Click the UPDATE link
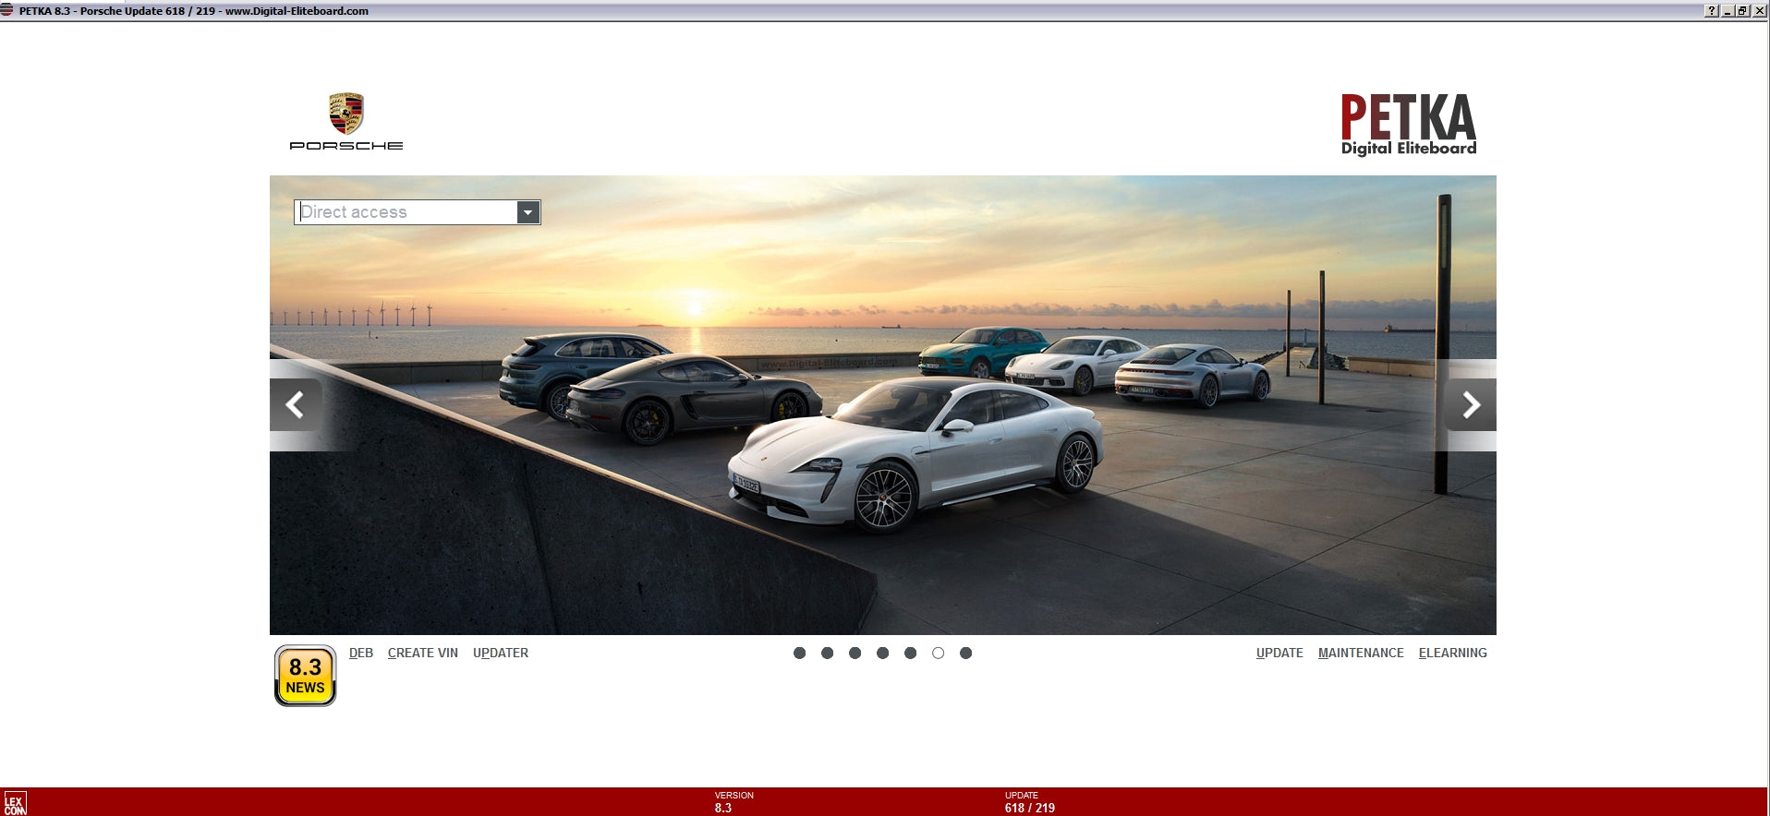Viewport: 1770px width, 816px height. click(1279, 653)
